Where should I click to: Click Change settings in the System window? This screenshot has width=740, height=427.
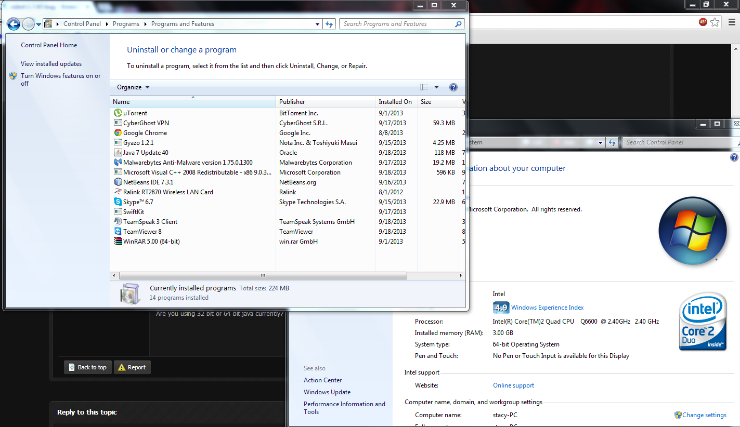pyautogui.click(x=704, y=415)
